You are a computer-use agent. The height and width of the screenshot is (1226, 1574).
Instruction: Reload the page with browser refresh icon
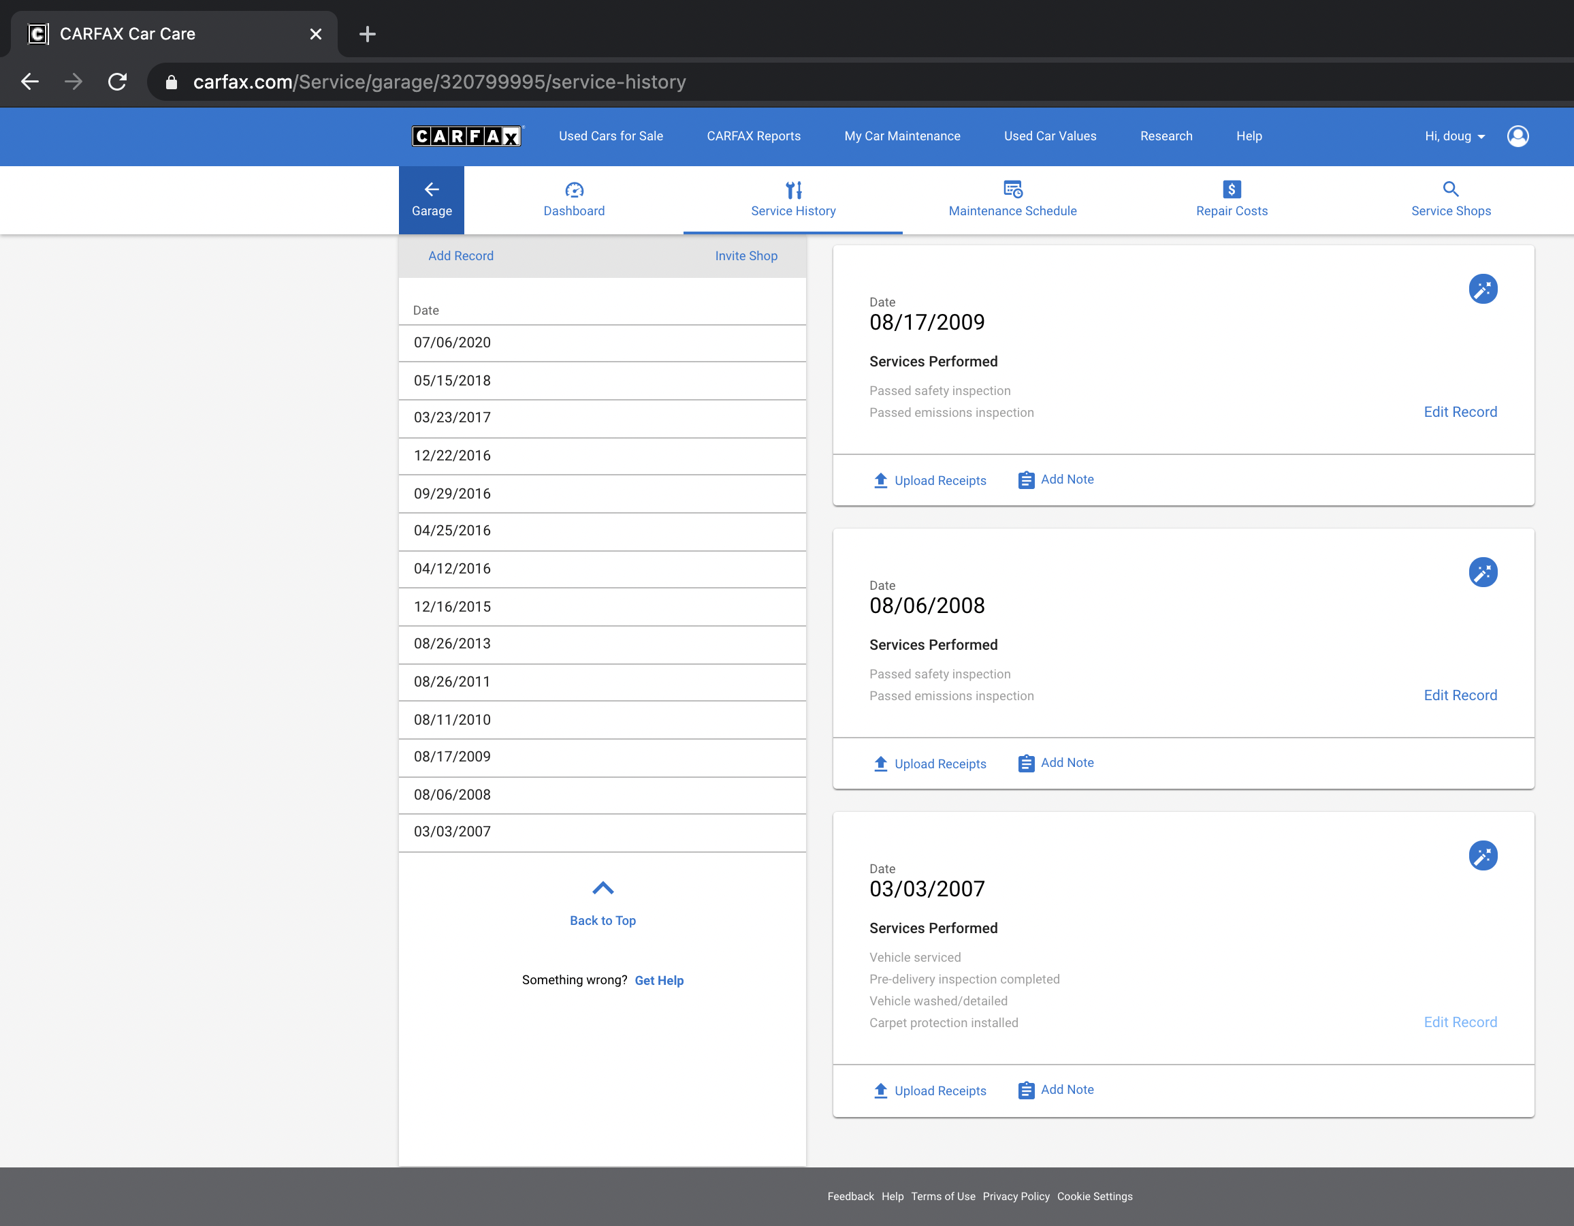(x=118, y=82)
